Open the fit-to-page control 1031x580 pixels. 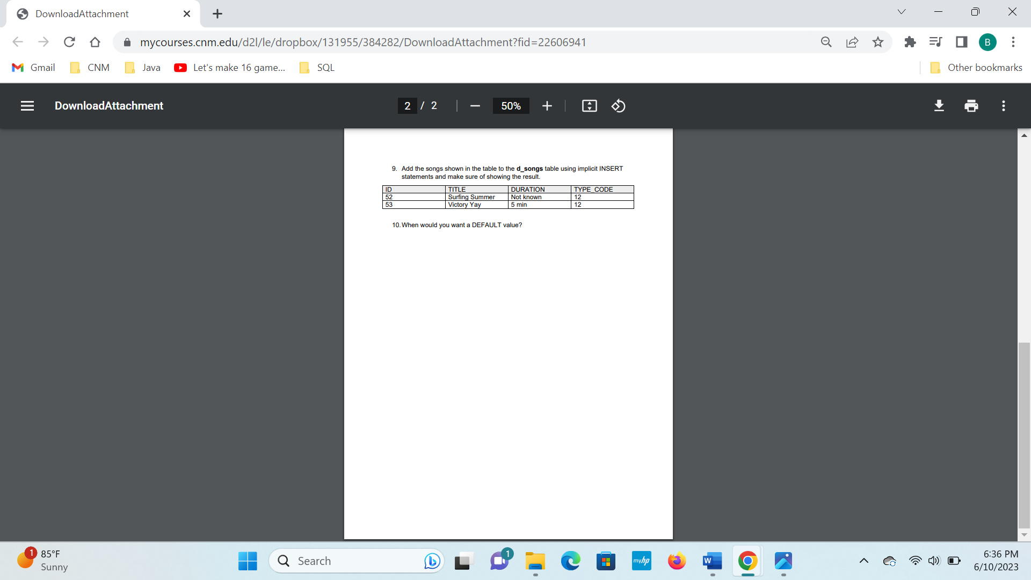coord(589,106)
